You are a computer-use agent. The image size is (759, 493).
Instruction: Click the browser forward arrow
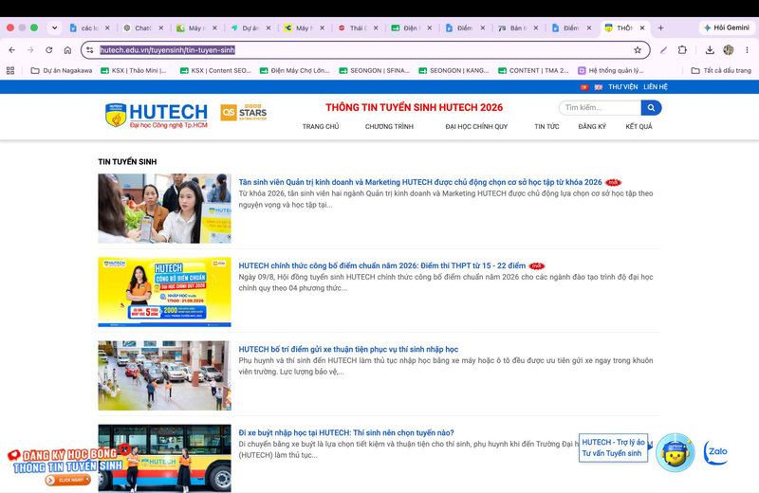click(x=30, y=50)
